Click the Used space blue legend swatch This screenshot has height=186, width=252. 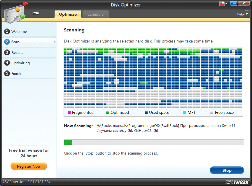point(146,112)
